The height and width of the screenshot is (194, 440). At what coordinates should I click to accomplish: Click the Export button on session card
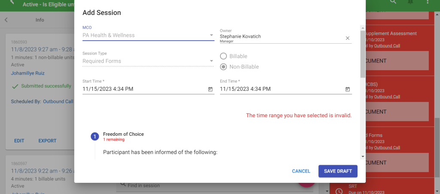click(47, 140)
